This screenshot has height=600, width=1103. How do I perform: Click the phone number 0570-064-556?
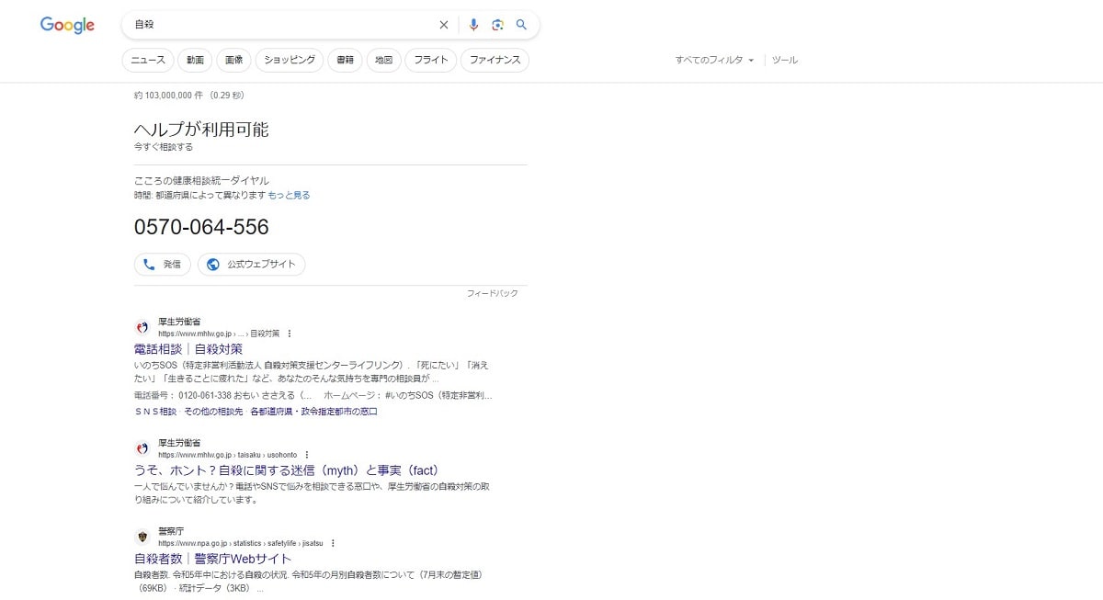tap(201, 227)
